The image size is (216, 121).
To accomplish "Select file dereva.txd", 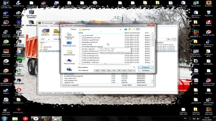I will pyautogui.click(x=87, y=44).
